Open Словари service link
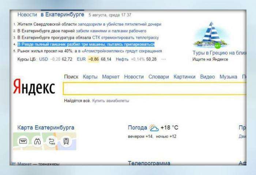The height and width of the screenshot is (175, 256). coord(158,77)
